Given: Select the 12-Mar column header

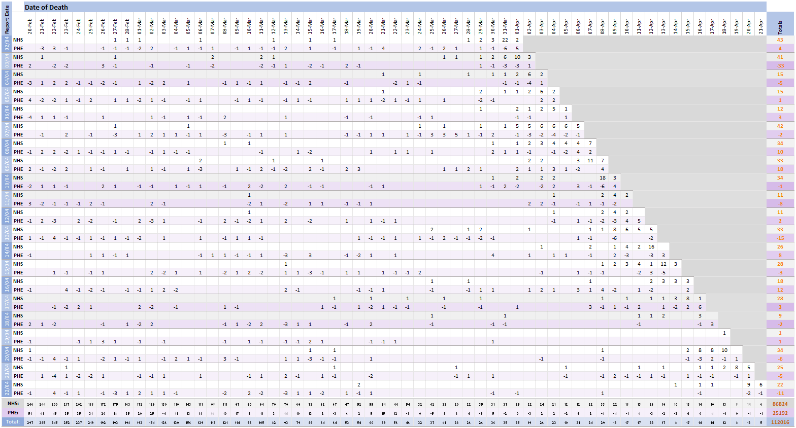Looking at the screenshot, I should coord(274,27).
